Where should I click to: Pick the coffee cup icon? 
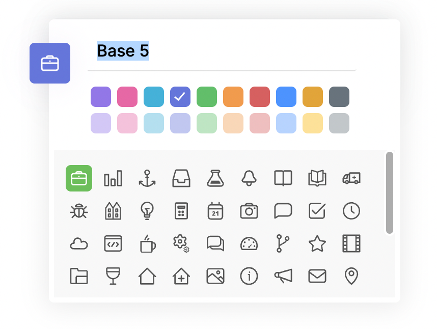click(x=148, y=244)
